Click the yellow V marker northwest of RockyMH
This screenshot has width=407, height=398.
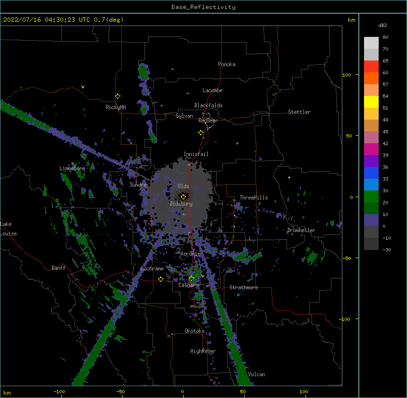click(x=83, y=87)
